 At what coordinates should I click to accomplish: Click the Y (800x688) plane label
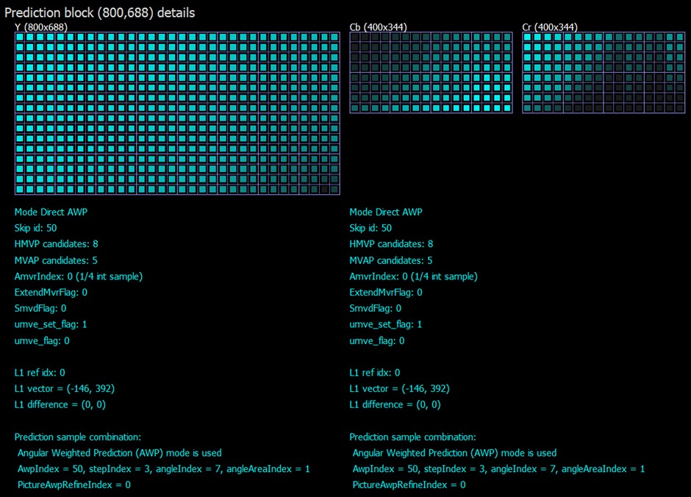click(41, 27)
